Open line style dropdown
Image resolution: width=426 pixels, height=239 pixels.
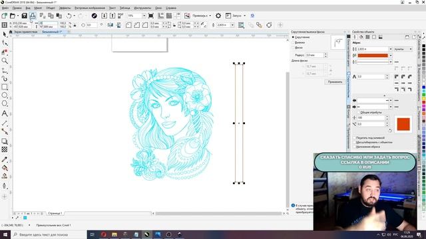click(x=391, y=62)
